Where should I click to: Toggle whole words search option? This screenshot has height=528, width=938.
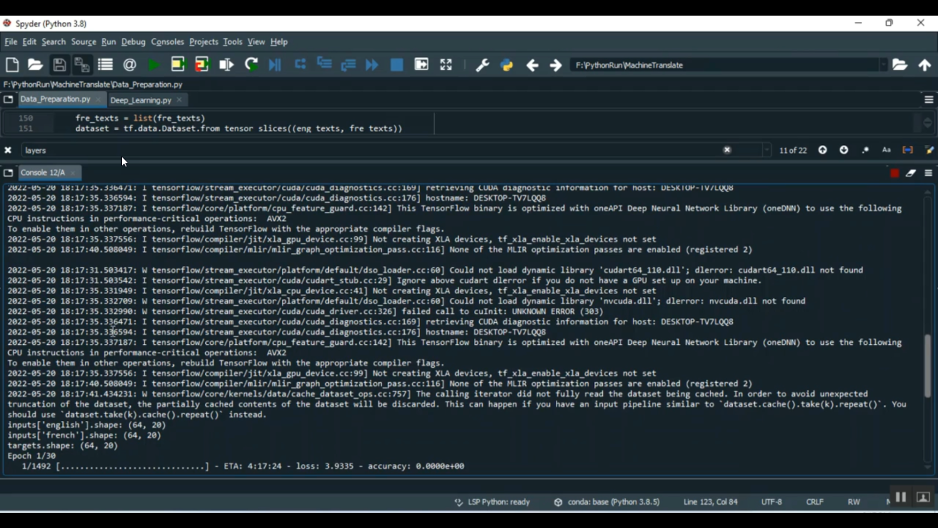pyautogui.click(x=907, y=150)
